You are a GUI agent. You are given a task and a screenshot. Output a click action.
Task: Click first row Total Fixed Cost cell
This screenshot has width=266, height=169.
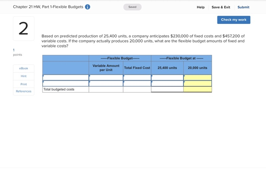[137, 77]
